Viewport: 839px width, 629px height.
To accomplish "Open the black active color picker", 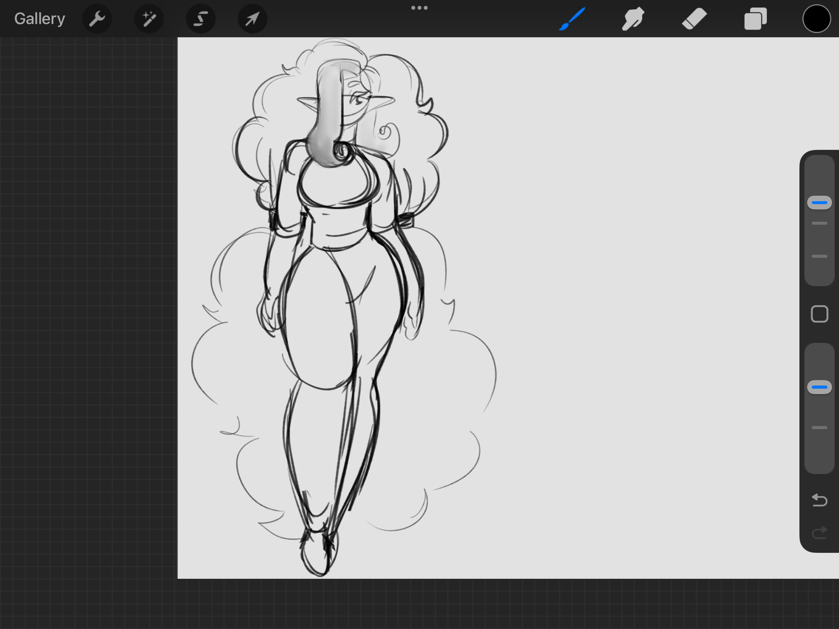I will pyautogui.click(x=816, y=19).
